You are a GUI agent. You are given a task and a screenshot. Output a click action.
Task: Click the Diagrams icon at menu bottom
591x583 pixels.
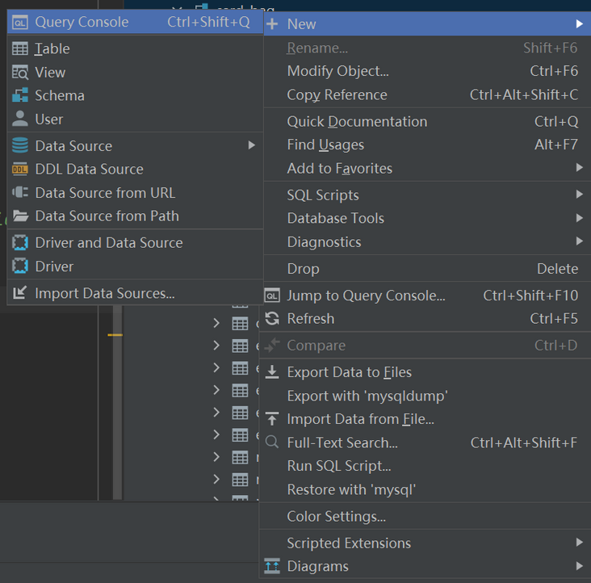click(272, 566)
